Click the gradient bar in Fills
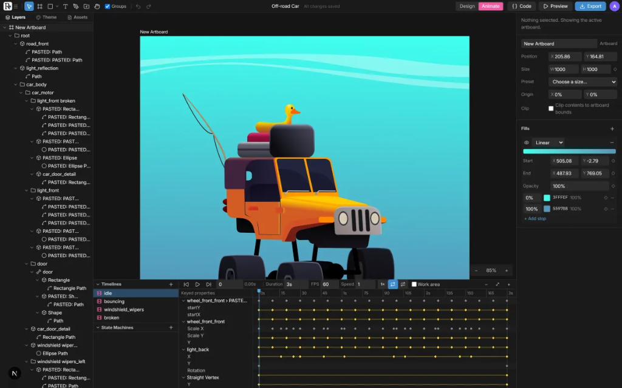622x388 pixels. coord(569,151)
